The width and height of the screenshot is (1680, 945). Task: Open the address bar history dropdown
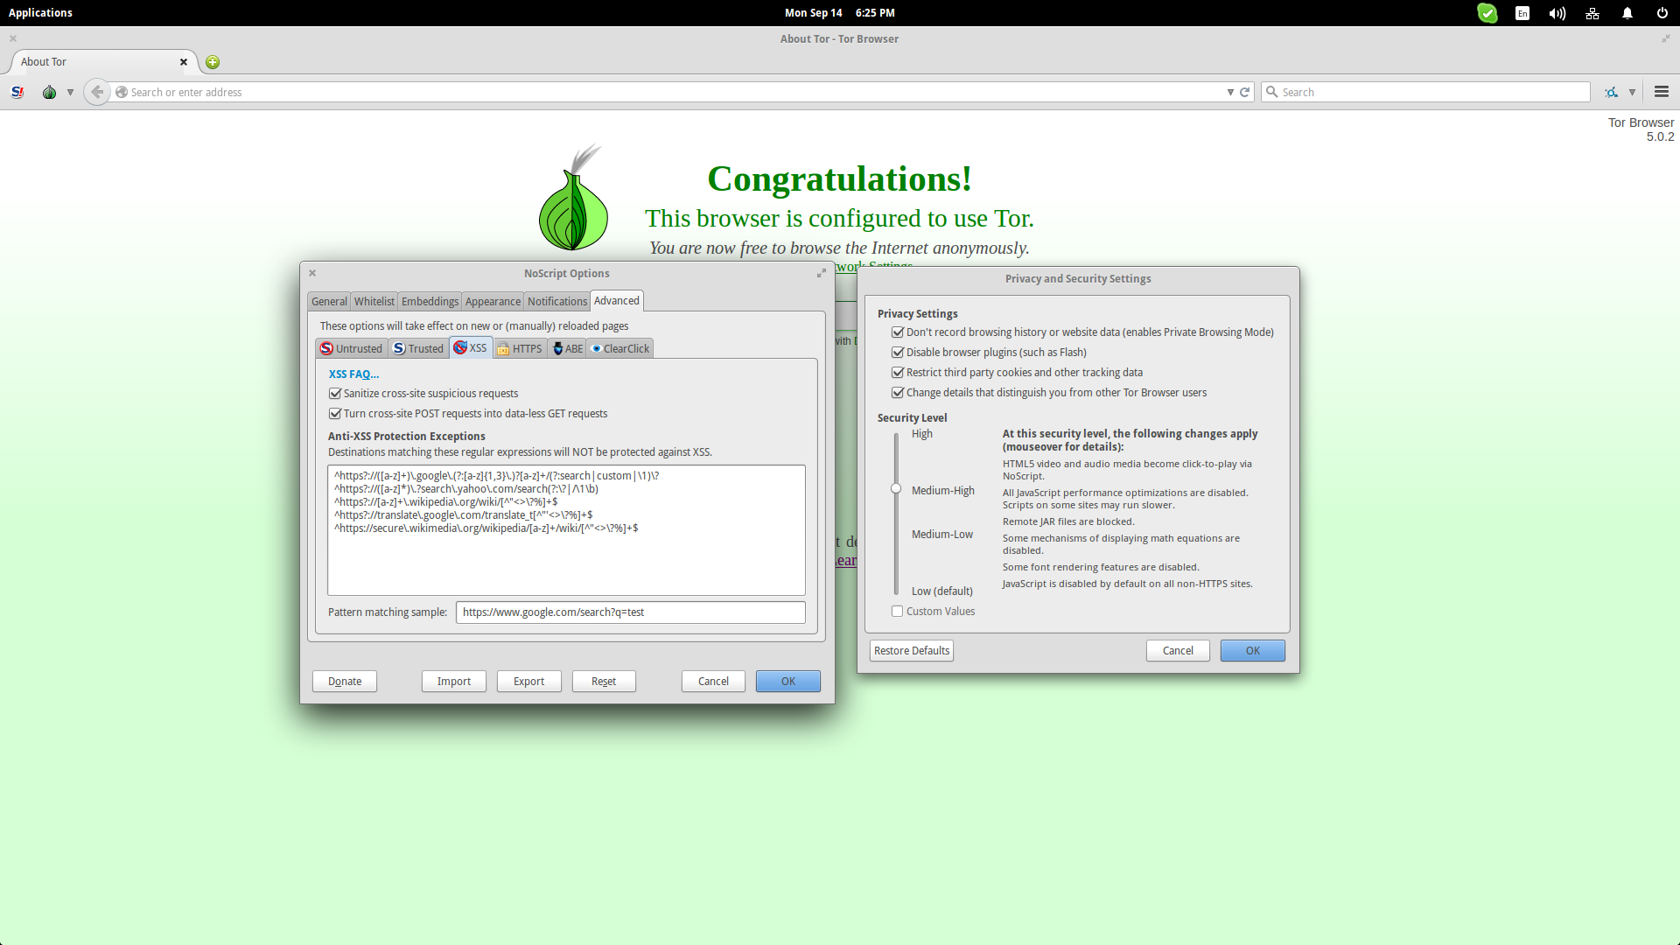(1230, 92)
